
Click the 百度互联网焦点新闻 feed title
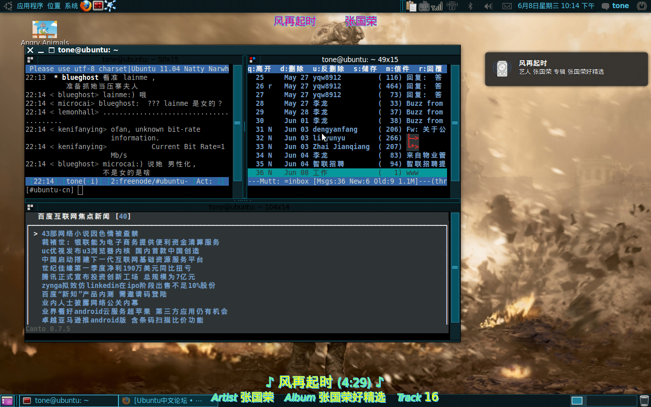pyautogui.click(x=84, y=216)
